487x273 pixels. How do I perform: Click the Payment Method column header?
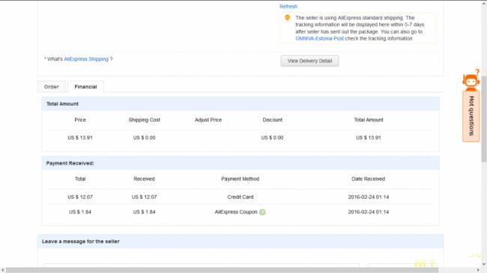[240, 179]
